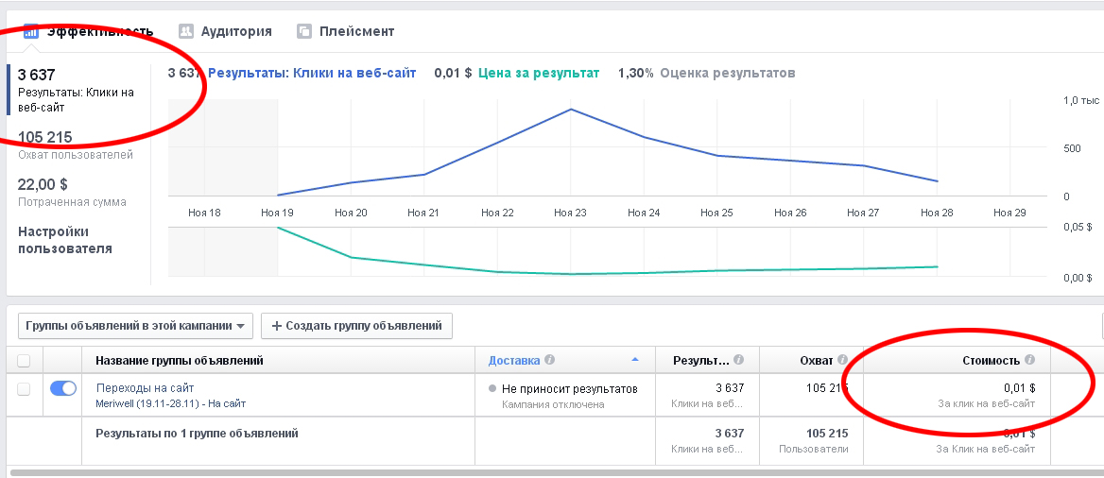Click the Плейсмент tab icon
The height and width of the screenshot is (478, 1104).
click(304, 31)
